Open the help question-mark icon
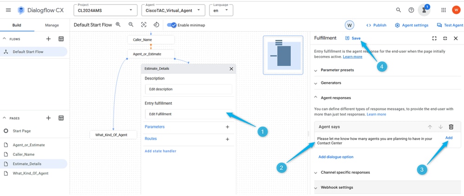The image size is (464, 196). click(x=411, y=10)
